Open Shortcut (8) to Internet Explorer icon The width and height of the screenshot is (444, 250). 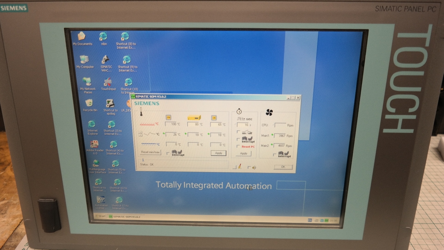pos(126,41)
